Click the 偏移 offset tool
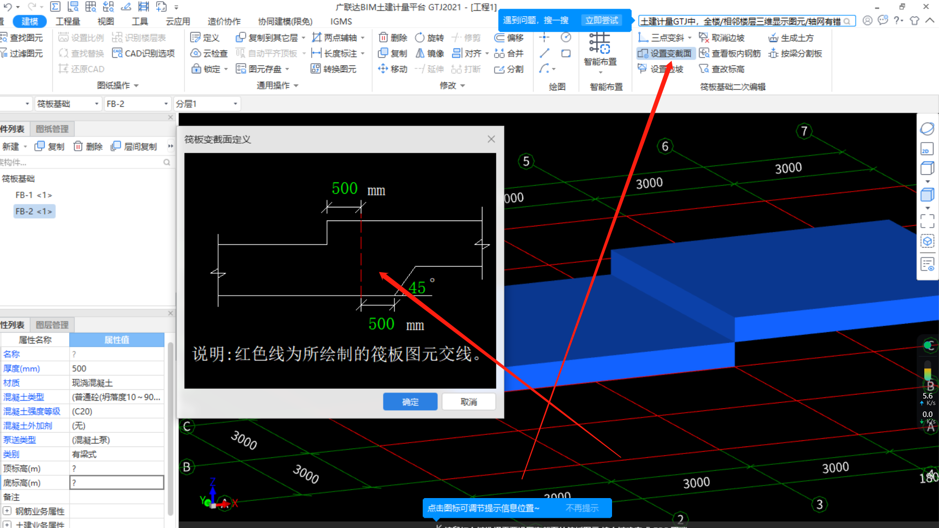The image size is (939, 528). (x=509, y=38)
